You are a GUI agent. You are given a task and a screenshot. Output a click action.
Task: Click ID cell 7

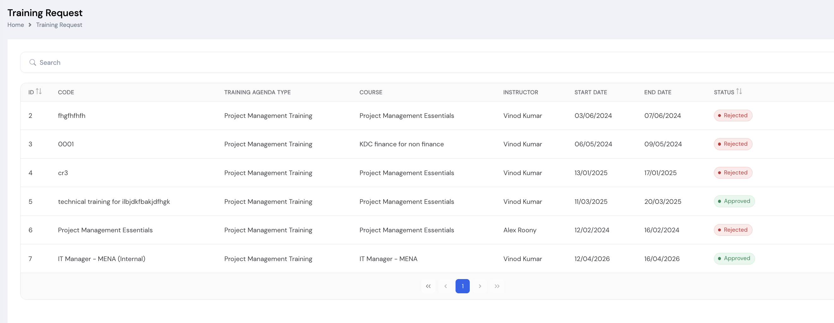[30, 259]
